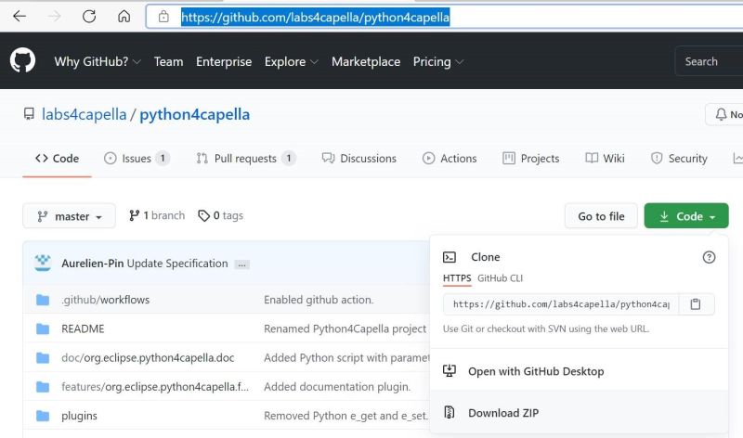This screenshot has width=743, height=438.
Task: Open the Security tab
Action: (x=679, y=158)
